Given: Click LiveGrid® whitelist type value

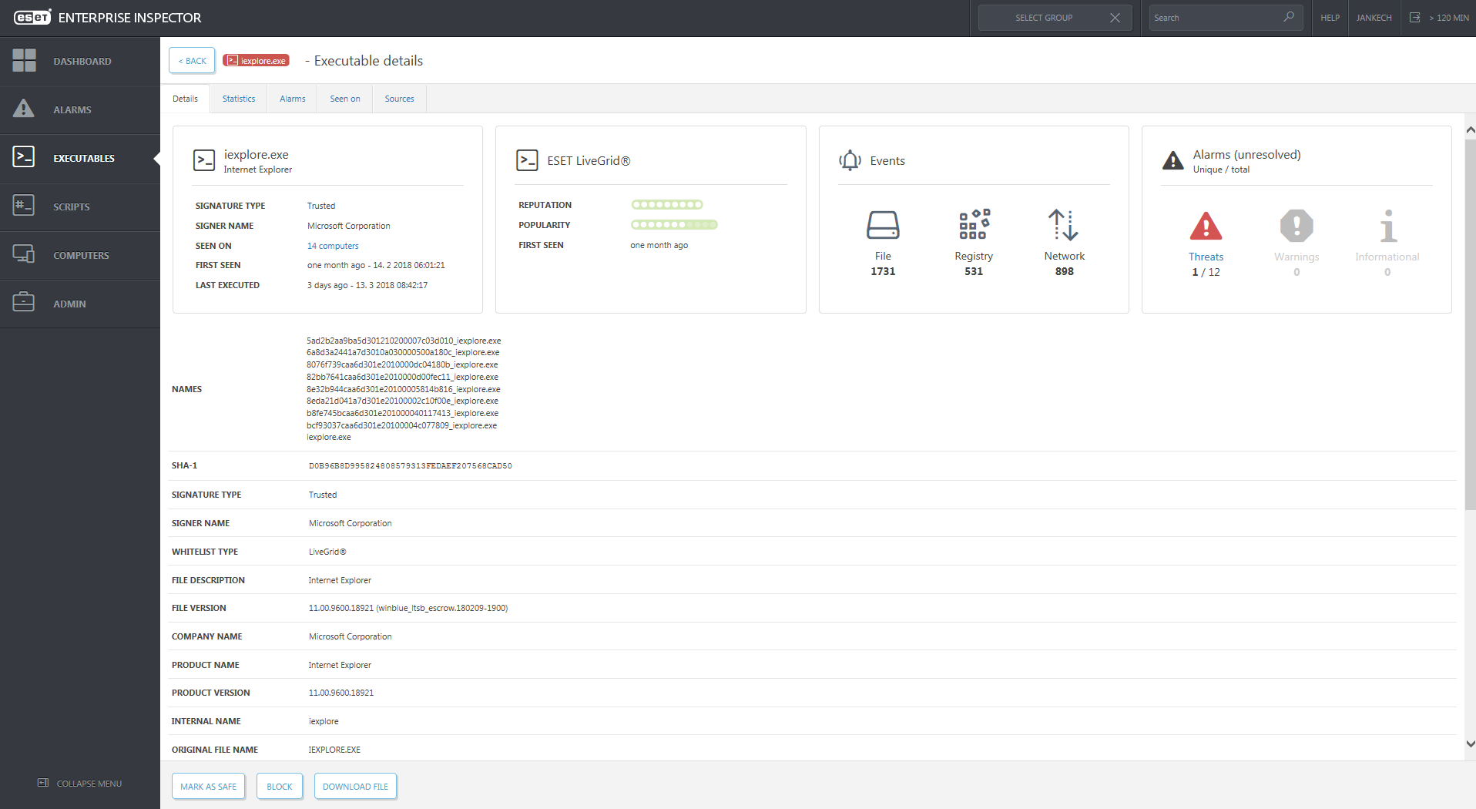Looking at the screenshot, I should 327,552.
